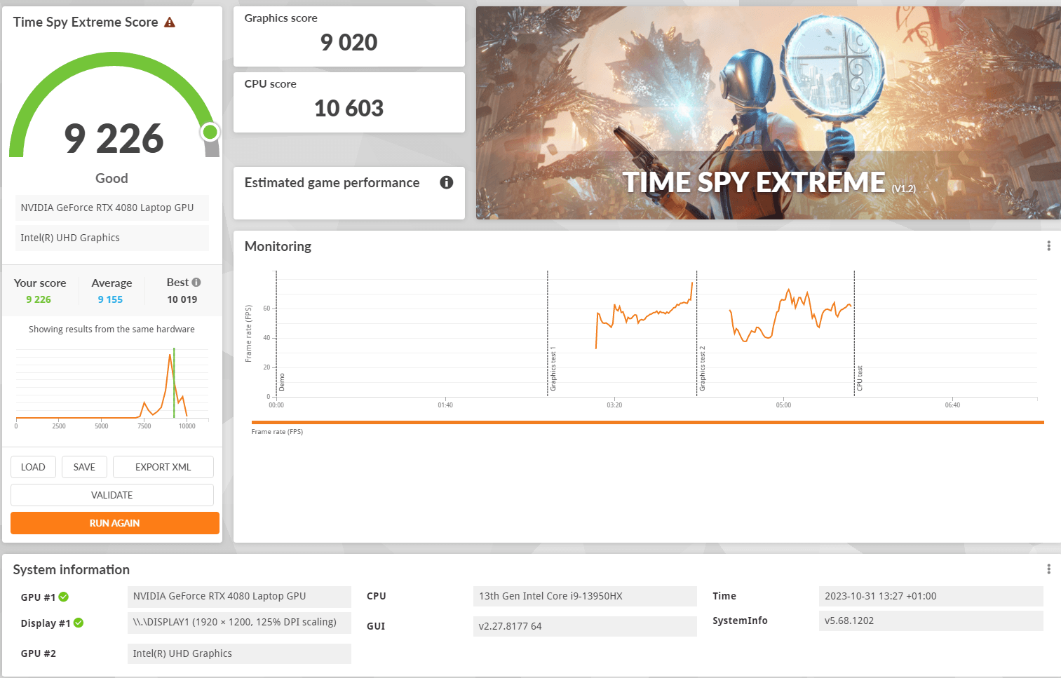Click the Time Spy Extreme banner image
1061x678 pixels.
point(769,113)
